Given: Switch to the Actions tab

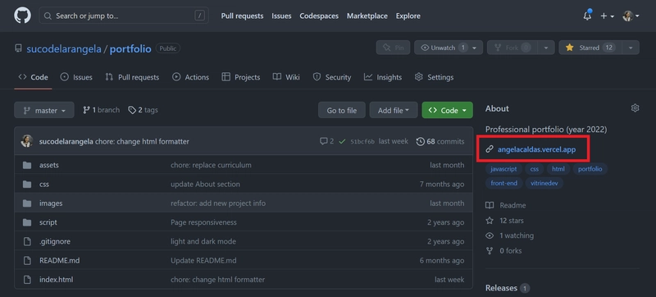Looking at the screenshot, I should pos(190,77).
